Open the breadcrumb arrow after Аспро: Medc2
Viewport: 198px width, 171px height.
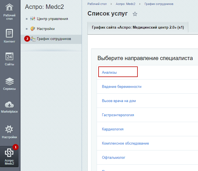pyautogui.click(x=140, y=4)
